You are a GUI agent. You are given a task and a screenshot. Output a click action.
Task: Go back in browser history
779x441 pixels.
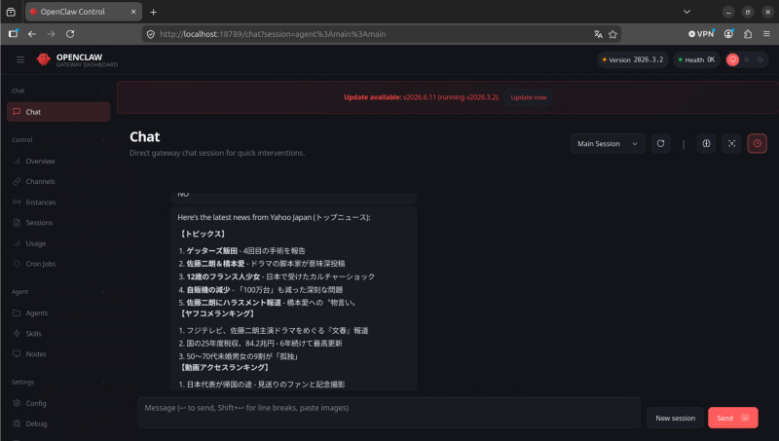point(32,34)
